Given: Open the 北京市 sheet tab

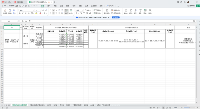Looking at the screenshot, I should 49,105.
